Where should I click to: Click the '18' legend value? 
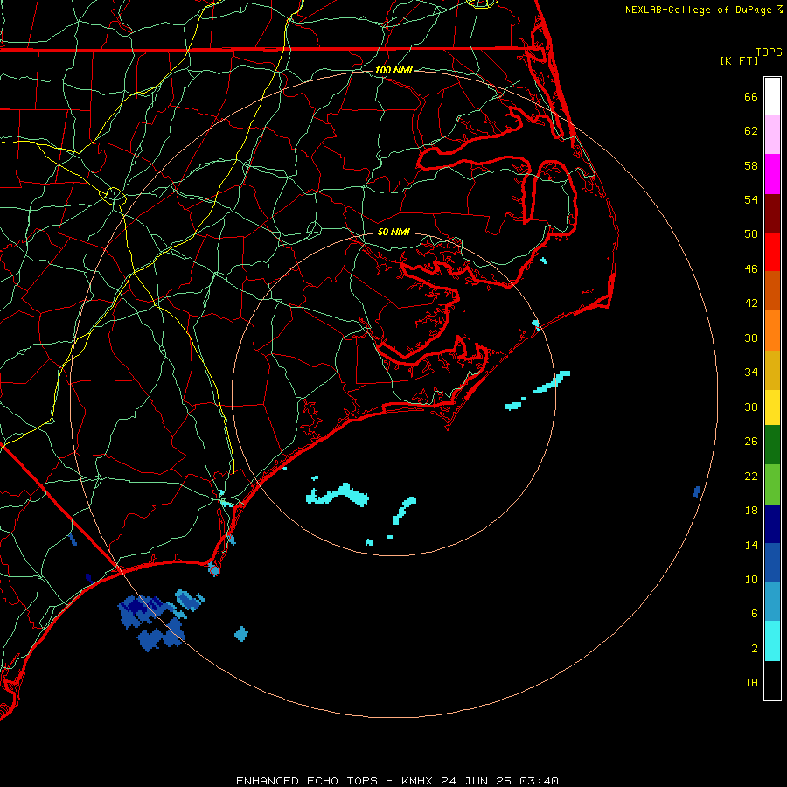751,511
